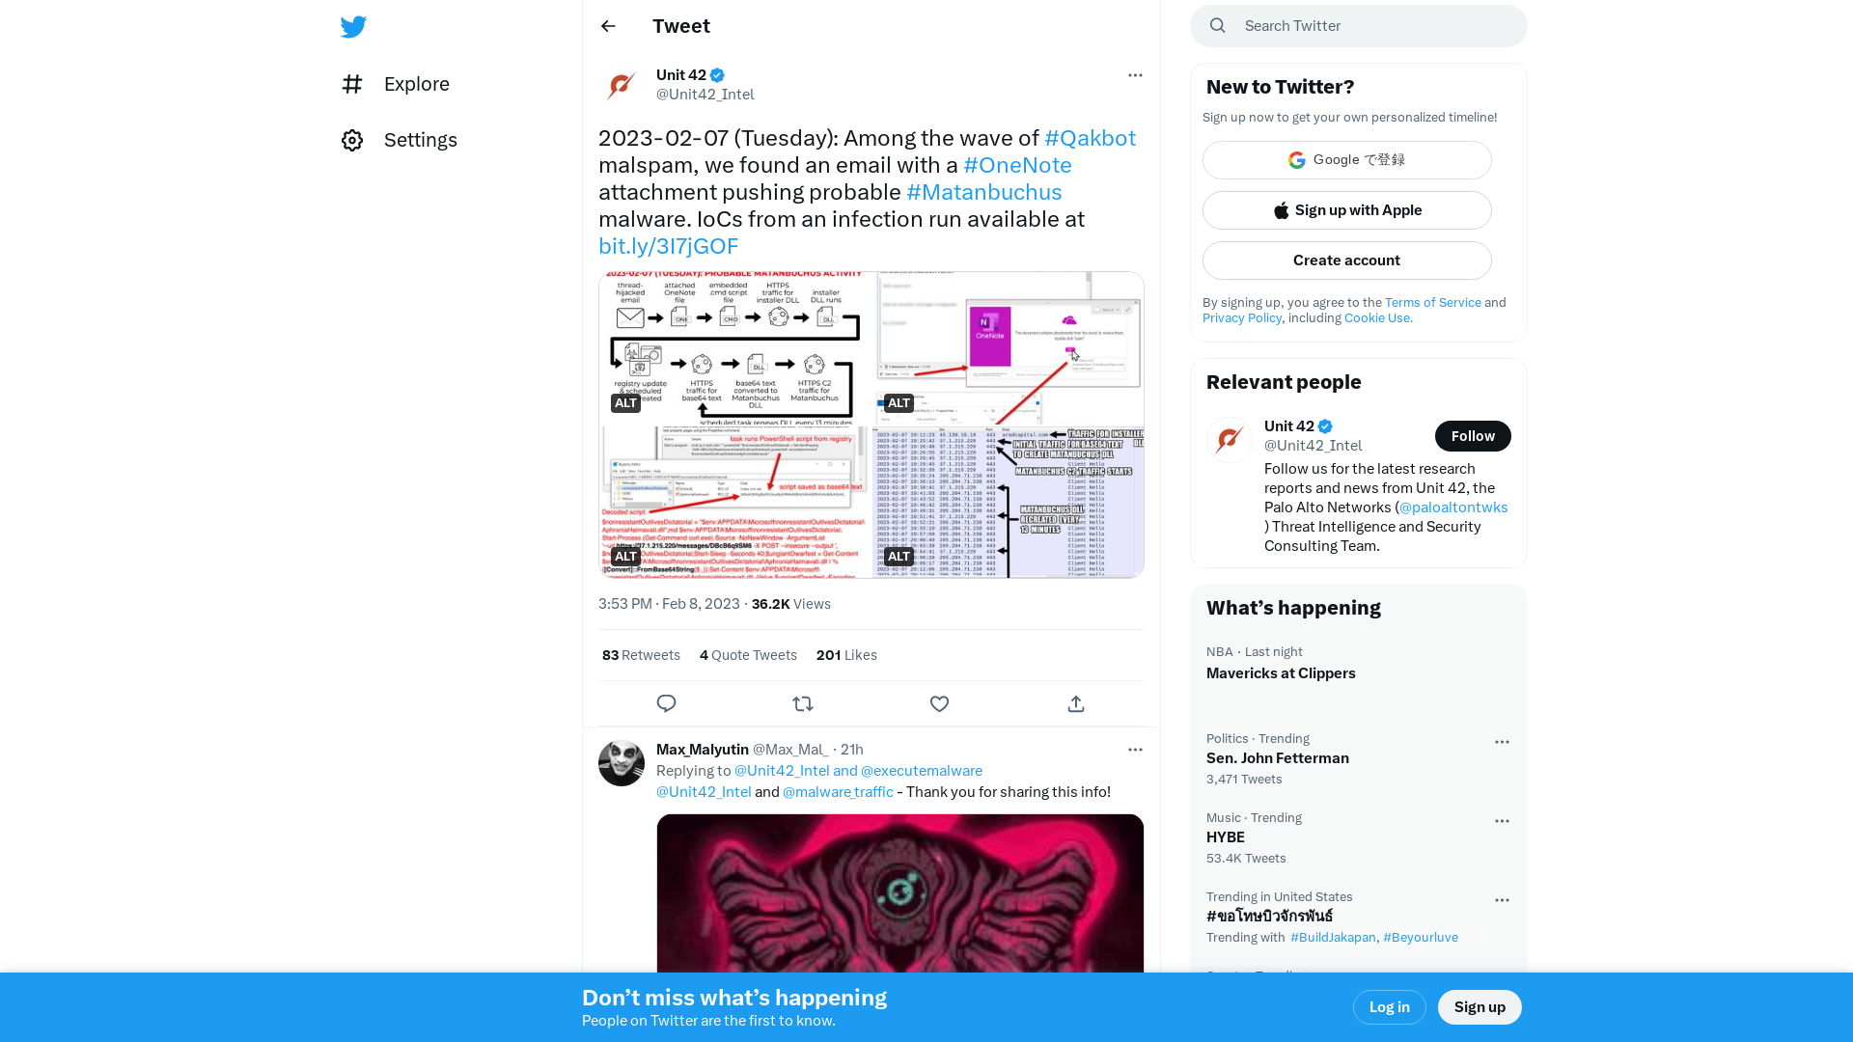Viewport: 1853px width, 1042px height.
Task: Click the retweet icon on Unit42 tweet
Action: pos(803,703)
